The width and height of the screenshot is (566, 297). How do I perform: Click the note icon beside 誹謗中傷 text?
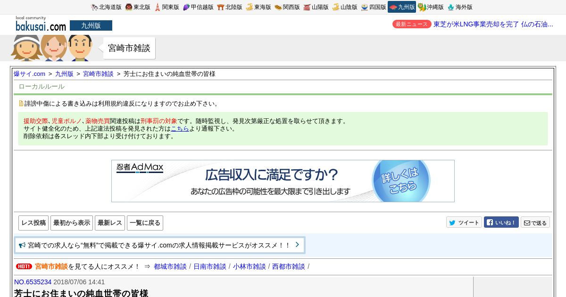pos(21,103)
